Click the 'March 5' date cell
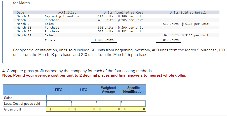This screenshot has height=116, width=227. point(23,20)
